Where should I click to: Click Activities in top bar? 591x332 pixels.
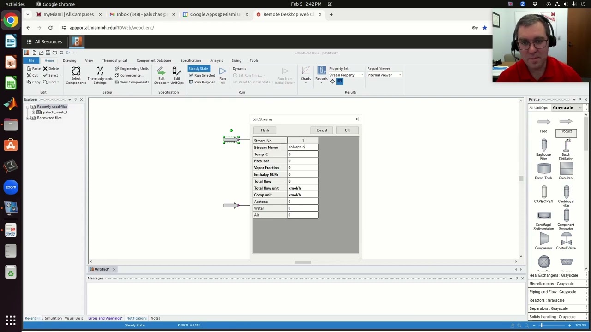pos(15,4)
